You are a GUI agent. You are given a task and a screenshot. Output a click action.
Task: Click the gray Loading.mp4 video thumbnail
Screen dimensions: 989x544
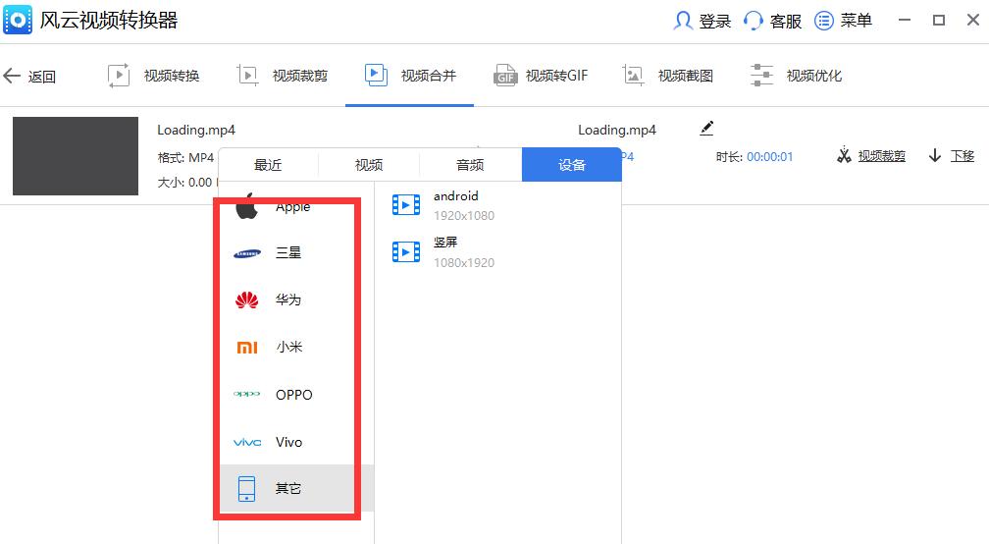(76, 156)
